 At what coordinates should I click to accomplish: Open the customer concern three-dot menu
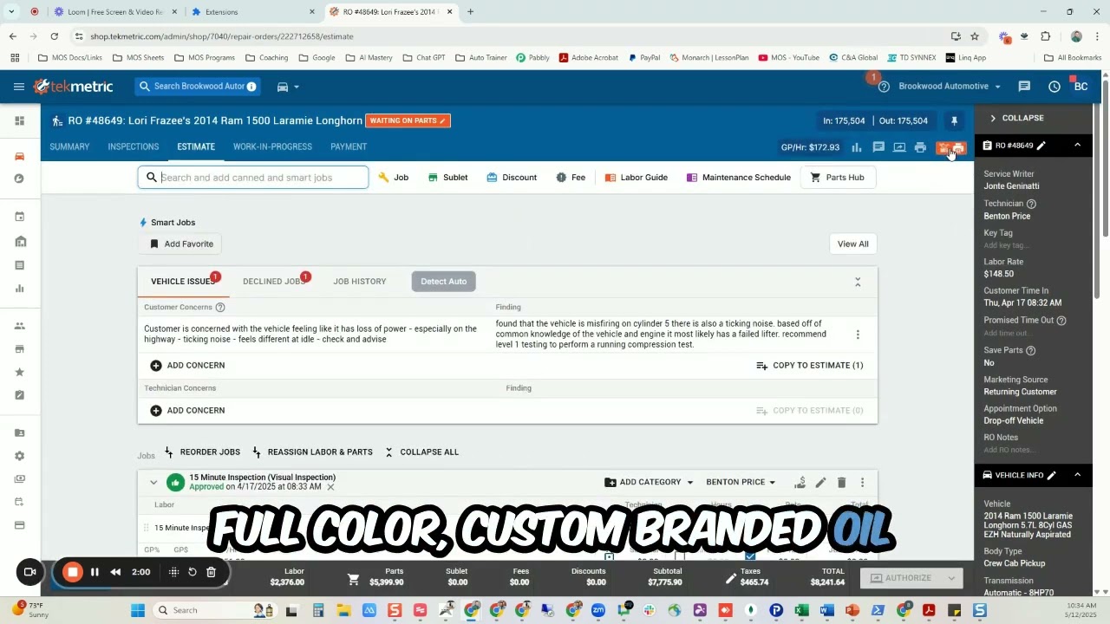[x=858, y=335]
